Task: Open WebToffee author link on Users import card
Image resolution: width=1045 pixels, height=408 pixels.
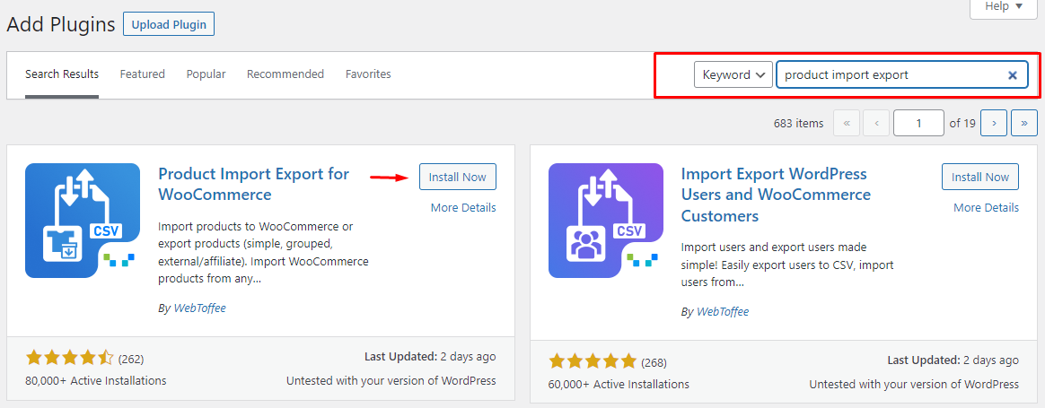Action: (723, 311)
